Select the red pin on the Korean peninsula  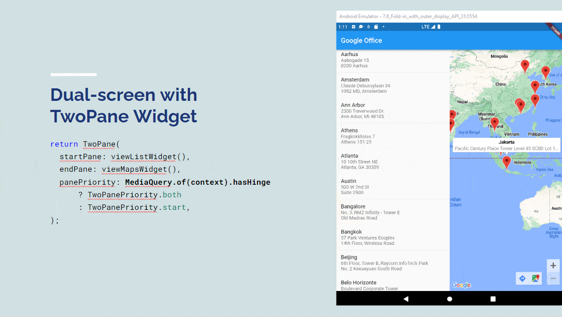(545, 73)
